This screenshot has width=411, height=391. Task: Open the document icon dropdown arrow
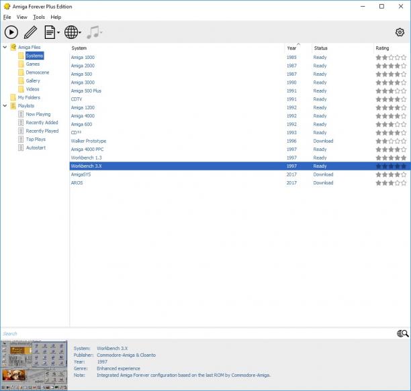coord(58,33)
